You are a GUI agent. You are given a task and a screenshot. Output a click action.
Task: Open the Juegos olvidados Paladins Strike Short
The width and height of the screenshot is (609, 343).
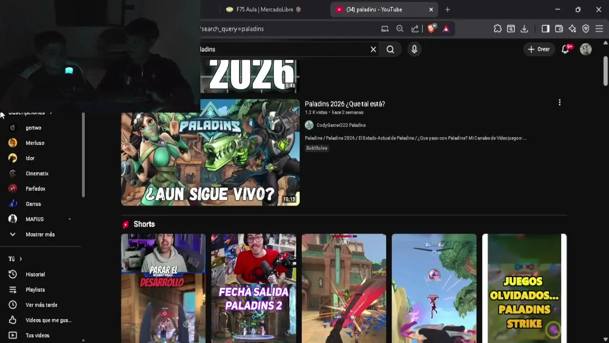tap(524, 288)
